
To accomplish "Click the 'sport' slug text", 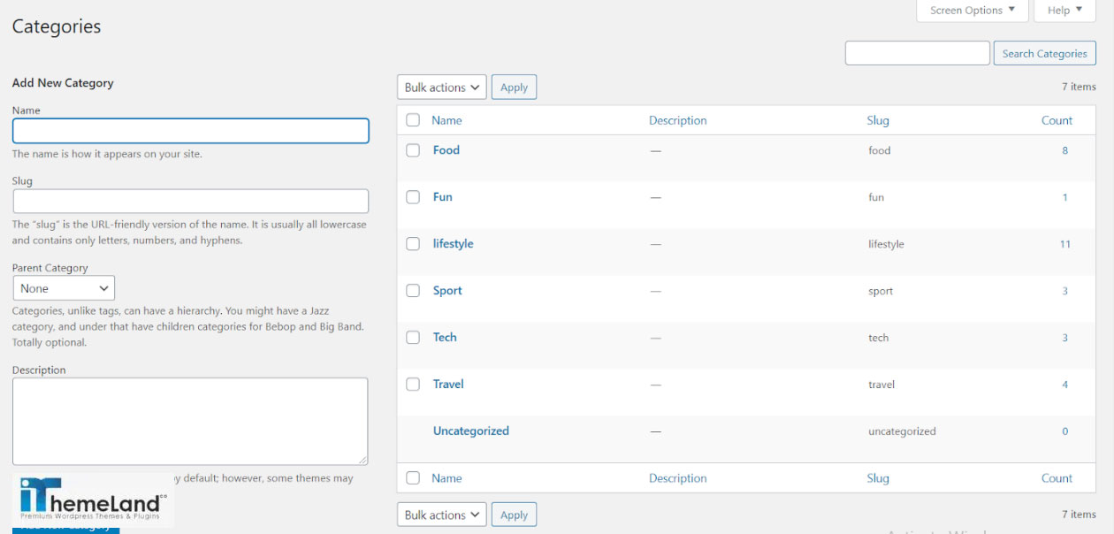I will point(881,291).
